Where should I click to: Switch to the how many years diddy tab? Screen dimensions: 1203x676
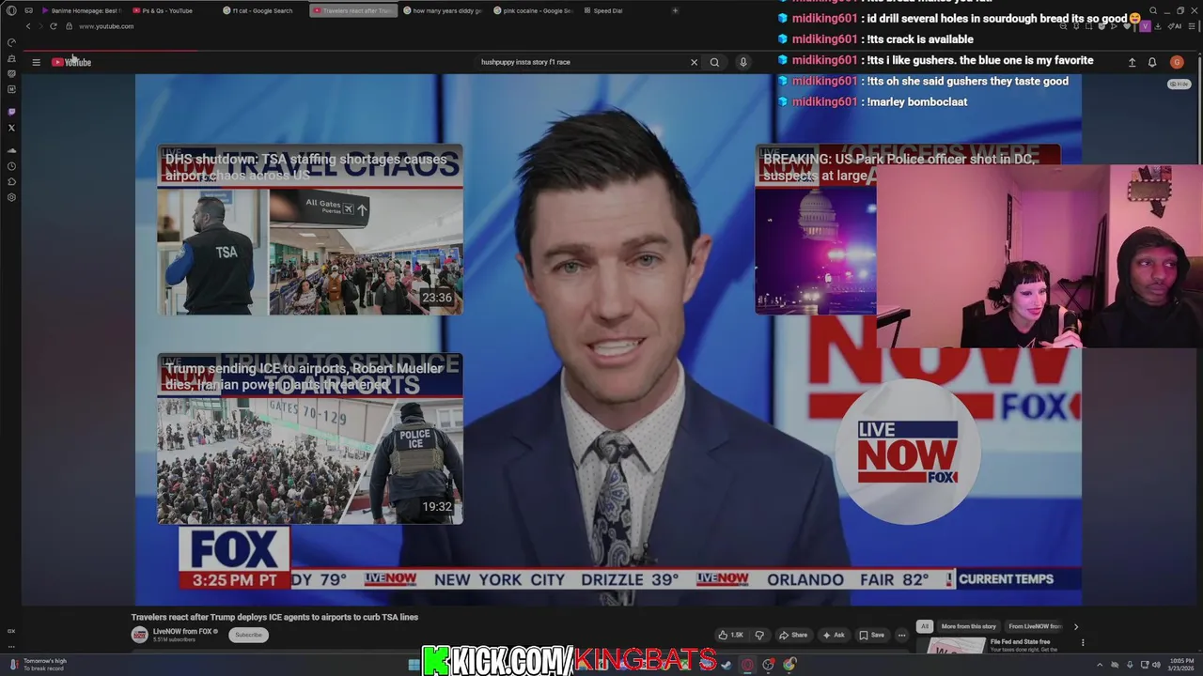click(442, 10)
